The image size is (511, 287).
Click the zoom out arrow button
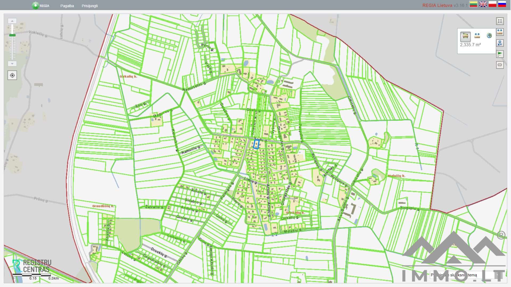pyautogui.click(x=12, y=64)
